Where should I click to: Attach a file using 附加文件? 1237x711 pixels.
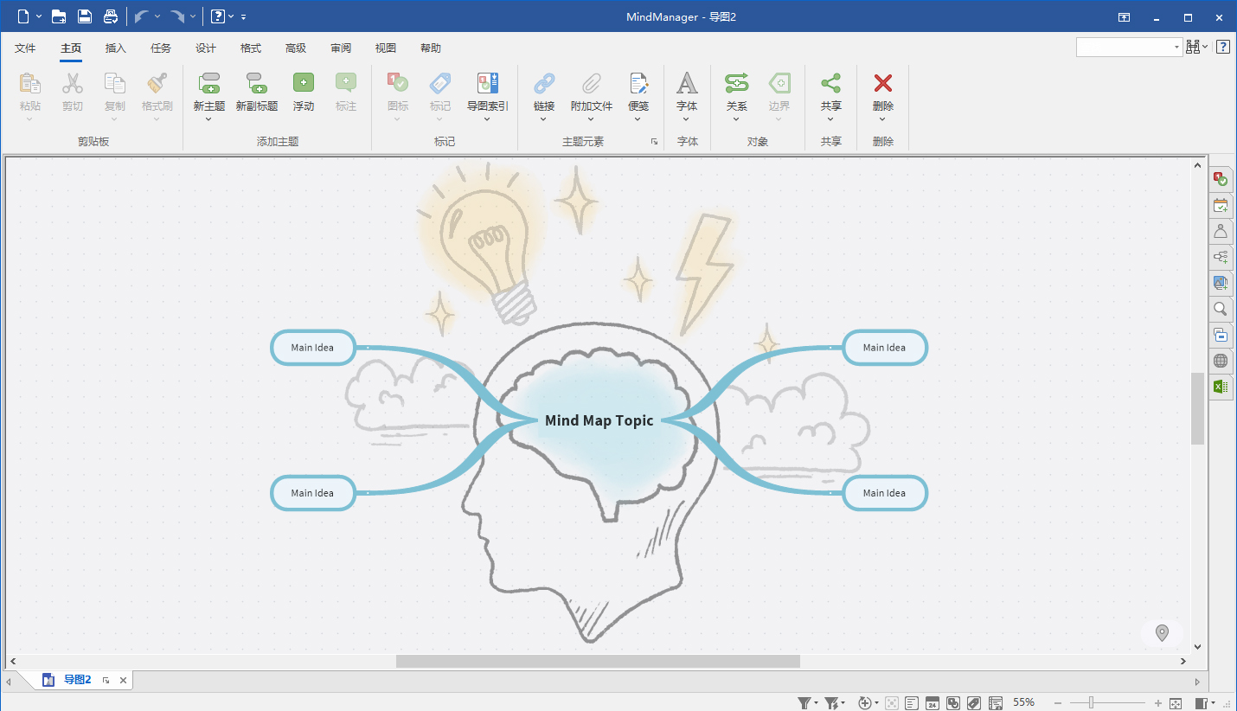pos(592,91)
